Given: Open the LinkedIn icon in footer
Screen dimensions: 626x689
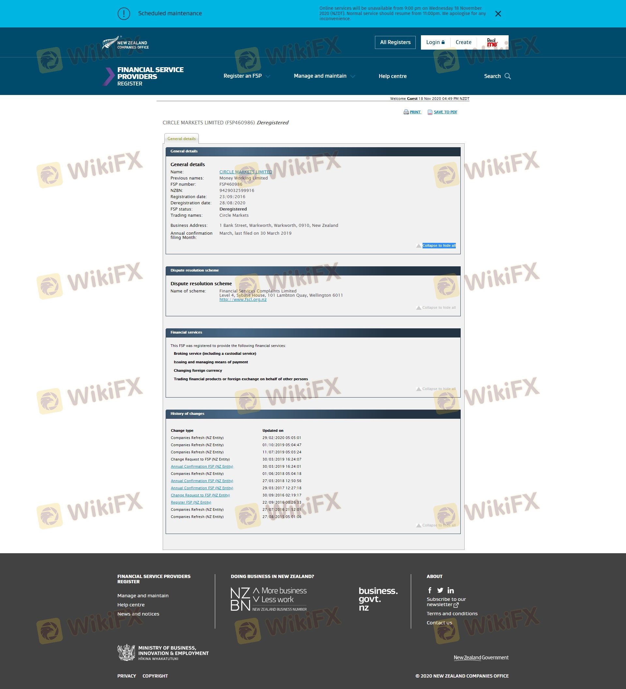Looking at the screenshot, I should 451,590.
